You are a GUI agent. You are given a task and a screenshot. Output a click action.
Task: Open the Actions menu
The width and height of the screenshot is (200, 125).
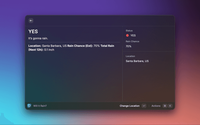point(156,106)
